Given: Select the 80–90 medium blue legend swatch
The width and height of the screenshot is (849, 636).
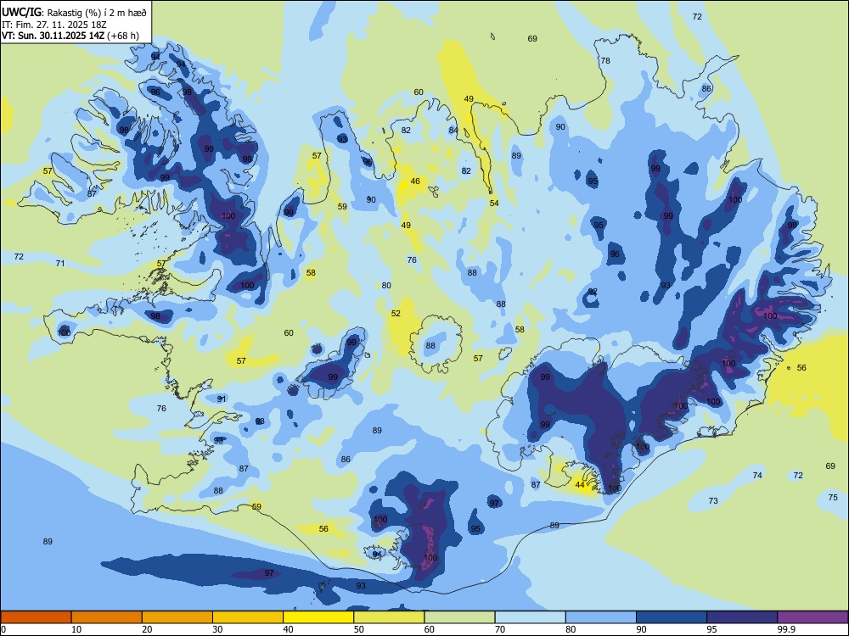Looking at the screenshot, I should click(x=600, y=617).
